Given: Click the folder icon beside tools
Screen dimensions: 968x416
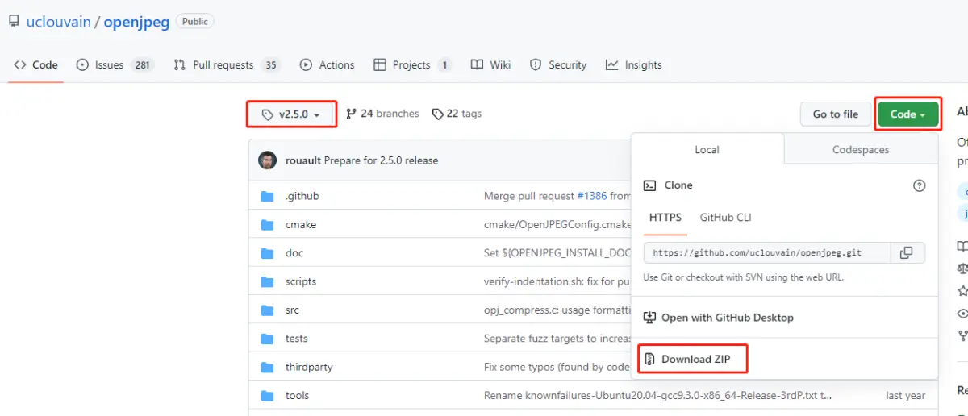Looking at the screenshot, I should (x=268, y=396).
